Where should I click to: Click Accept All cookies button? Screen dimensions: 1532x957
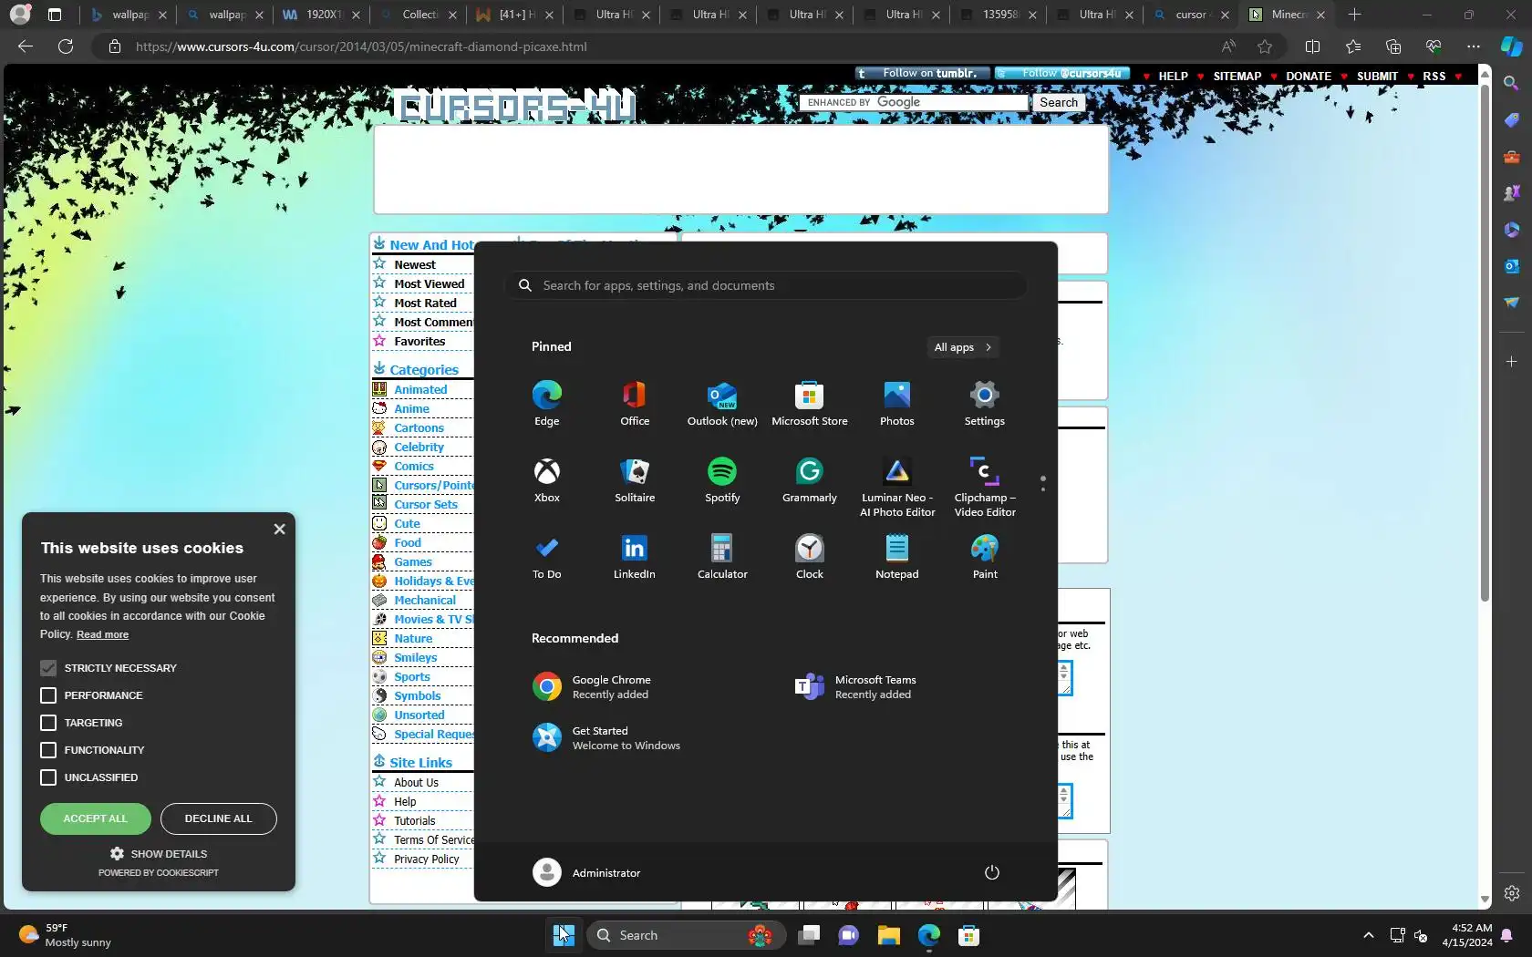click(96, 818)
